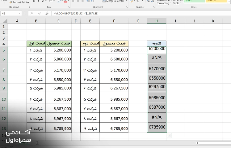Select the #N/A cell in row 6

coord(157,59)
